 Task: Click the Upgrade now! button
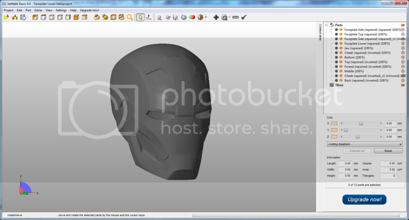pos(364,200)
